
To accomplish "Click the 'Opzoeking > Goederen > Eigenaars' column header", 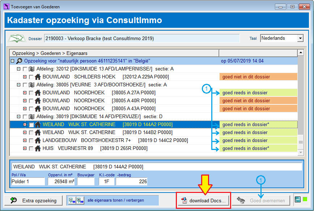I will [114, 53].
